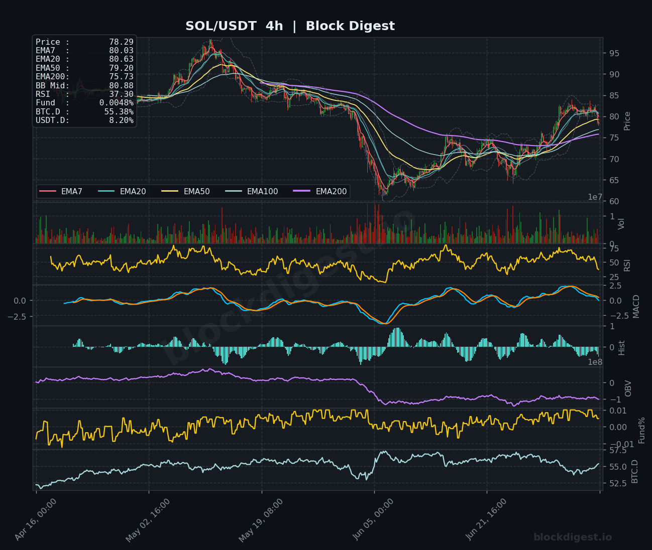Viewport: 652px width, 550px height.
Task: Click the EMA200 75.73 stat row
Action: point(84,77)
